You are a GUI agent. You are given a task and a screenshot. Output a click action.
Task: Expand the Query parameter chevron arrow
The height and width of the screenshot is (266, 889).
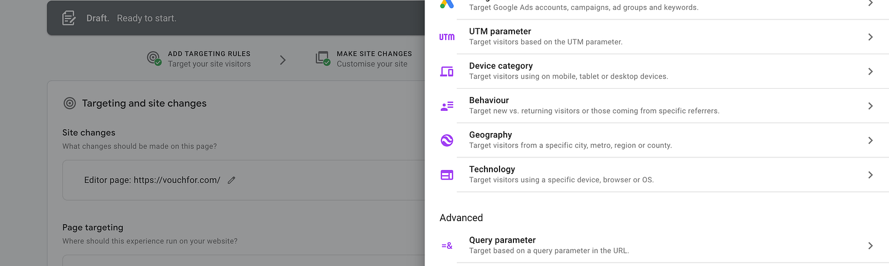tap(870, 245)
